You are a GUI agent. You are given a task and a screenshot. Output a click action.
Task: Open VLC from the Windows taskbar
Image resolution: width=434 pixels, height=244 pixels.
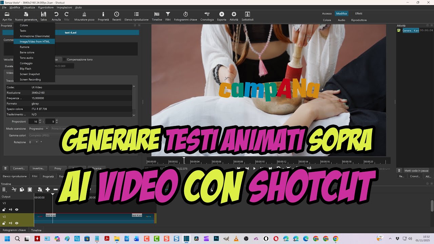click(236, 239)
